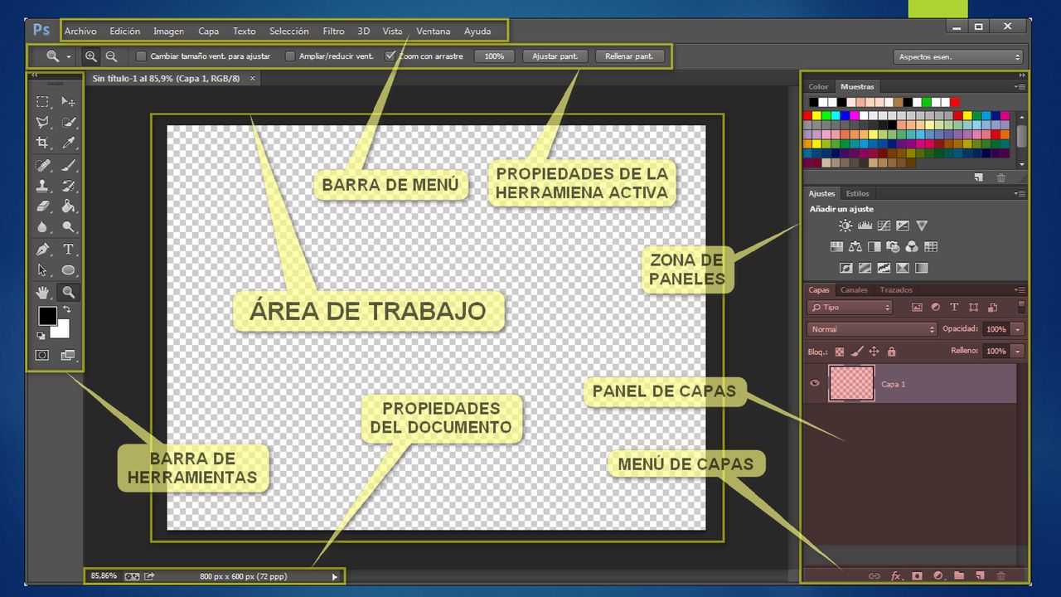
Task: Open the Relleno slider dropdown arrow
Action: 1017,352
